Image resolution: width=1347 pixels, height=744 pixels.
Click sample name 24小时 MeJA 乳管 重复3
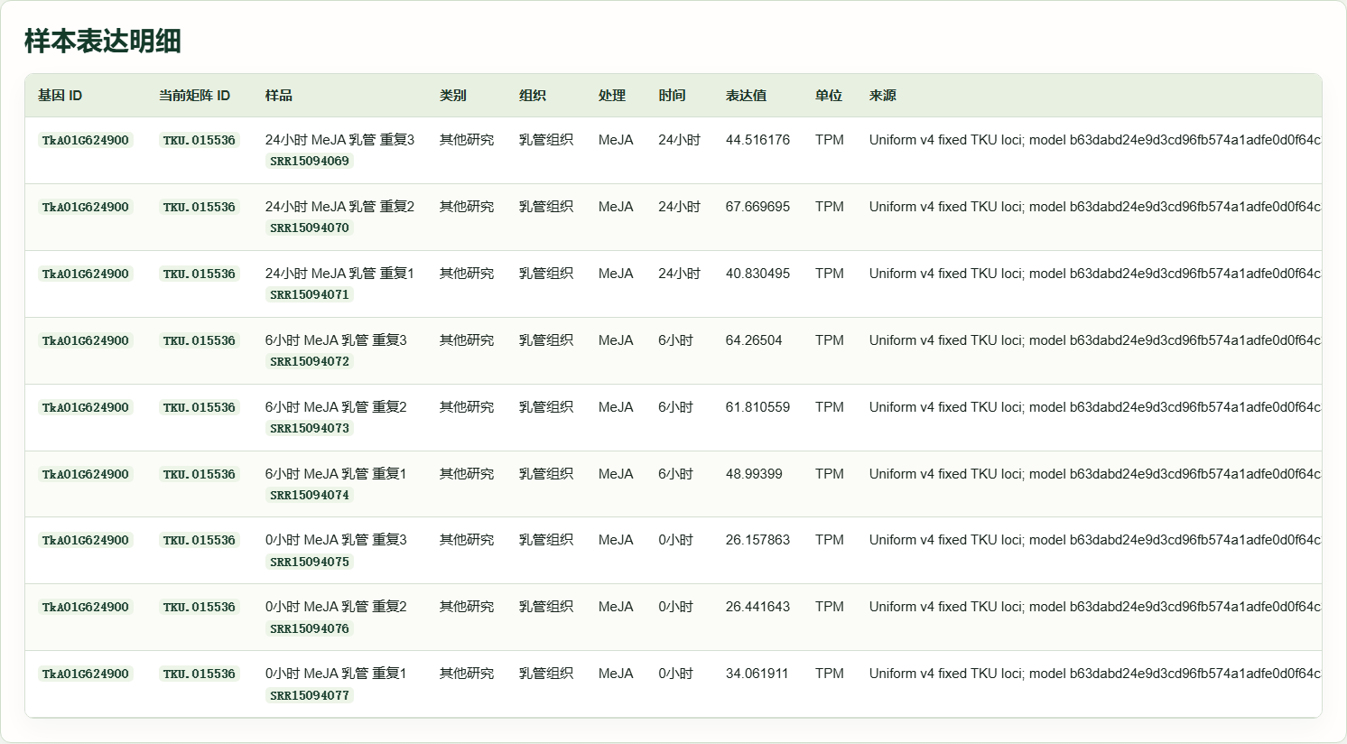339,140
